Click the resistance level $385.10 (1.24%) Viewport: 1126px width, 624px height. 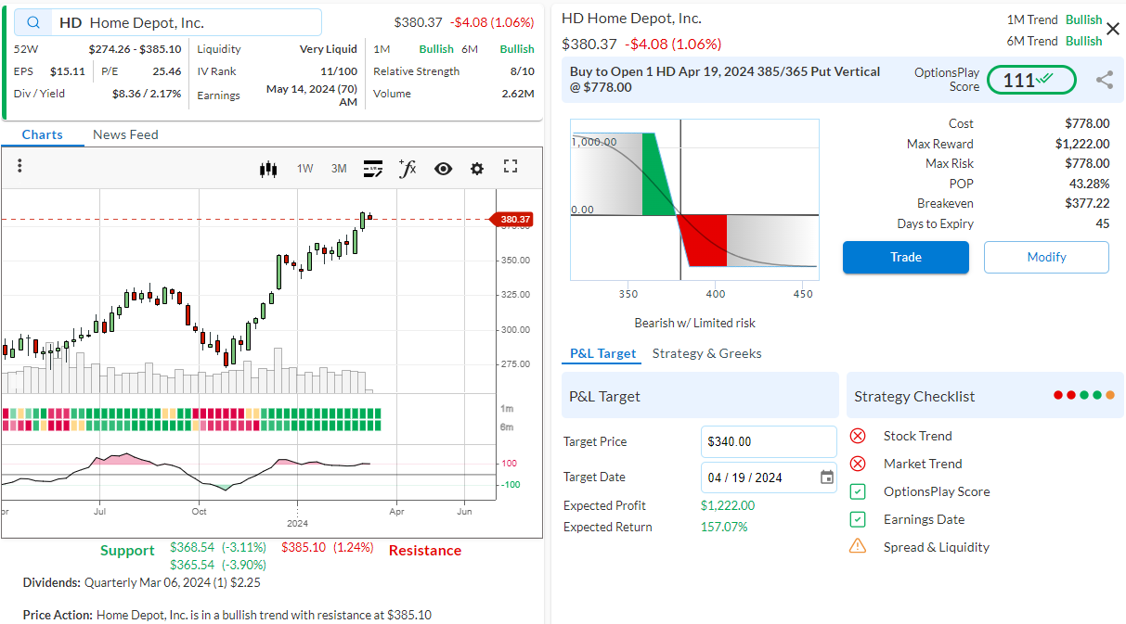[x=328, y=547]
